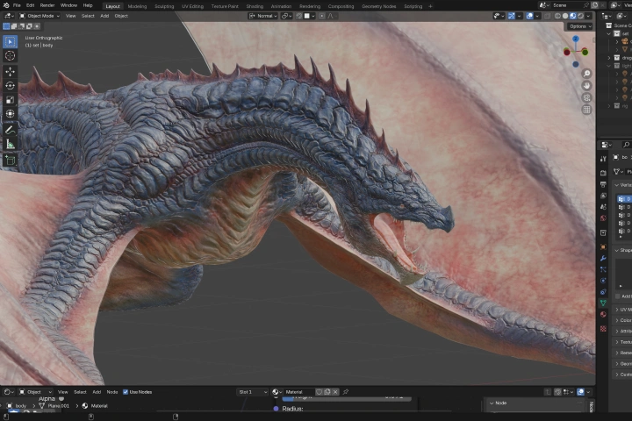Click the Plane.001 breadcrumb
Image resolution: width=632 pixels, height=421 pixels.
(54, 406)
